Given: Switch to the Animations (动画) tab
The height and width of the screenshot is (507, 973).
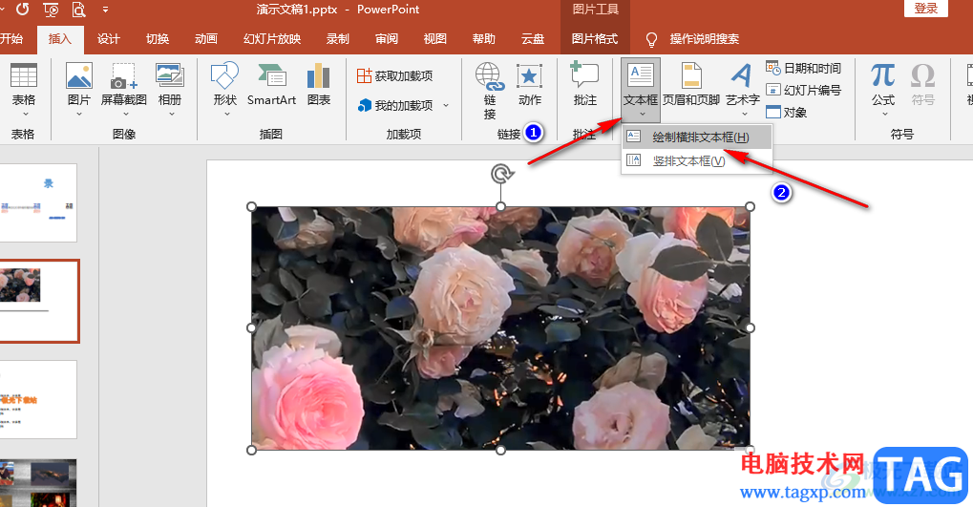Looking at the screenshot, I should 206,39.
